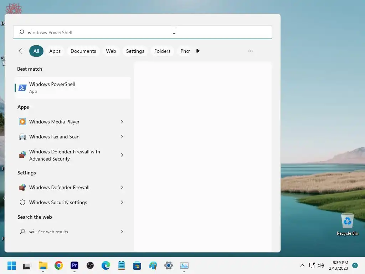365x274 pixels.
Task: Click the 'Windows Fax and Scan' result text
Action: pos(54,137)
